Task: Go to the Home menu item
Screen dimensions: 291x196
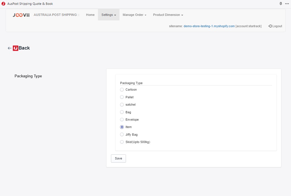Action: [x=90, y=15]
